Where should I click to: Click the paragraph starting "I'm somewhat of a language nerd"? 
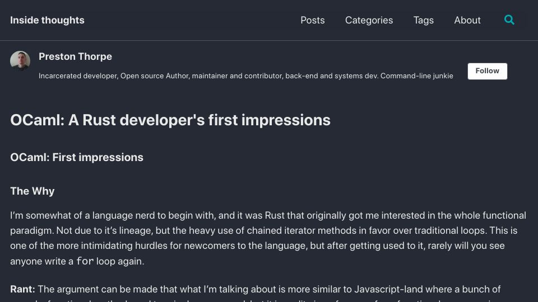[268, 238]
